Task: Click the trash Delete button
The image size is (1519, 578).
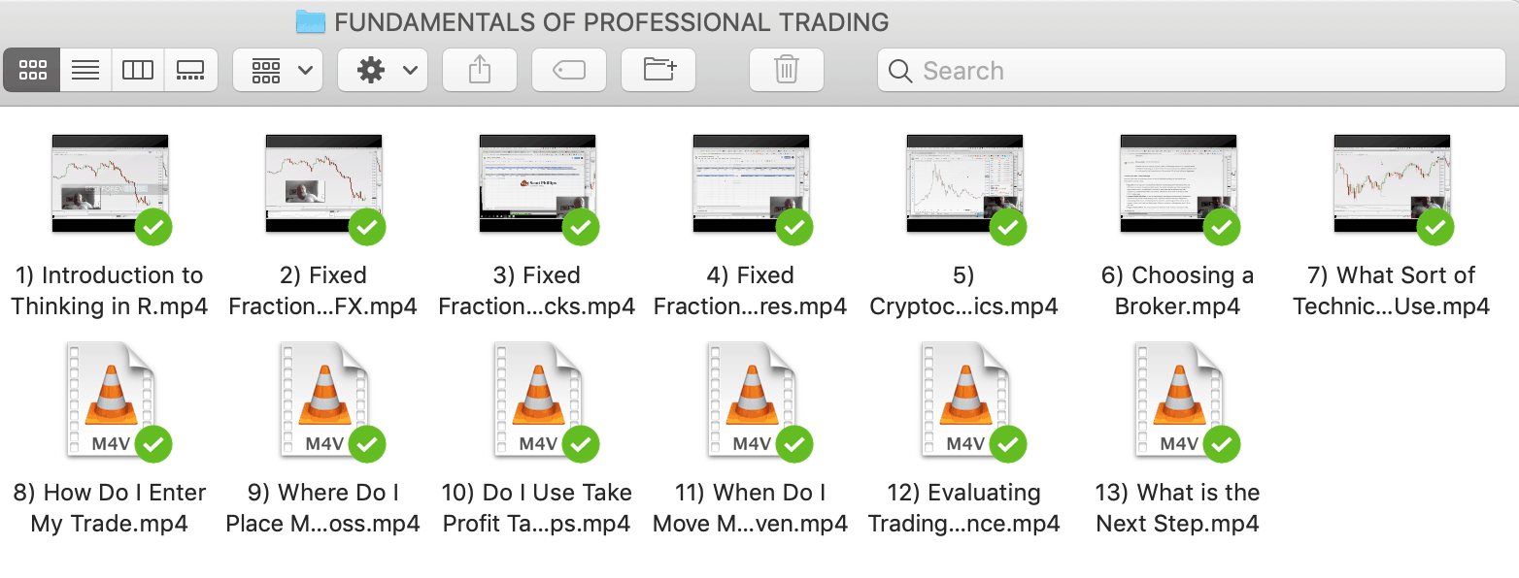Action: (787, 71)
